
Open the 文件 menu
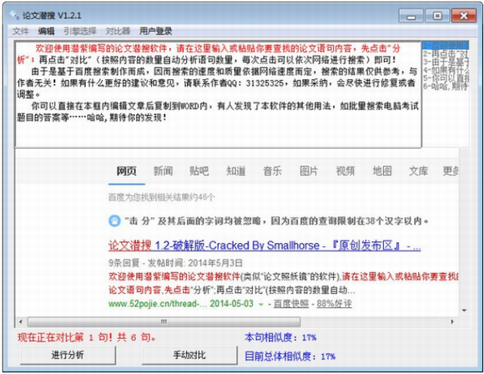[x=20, y=31]
